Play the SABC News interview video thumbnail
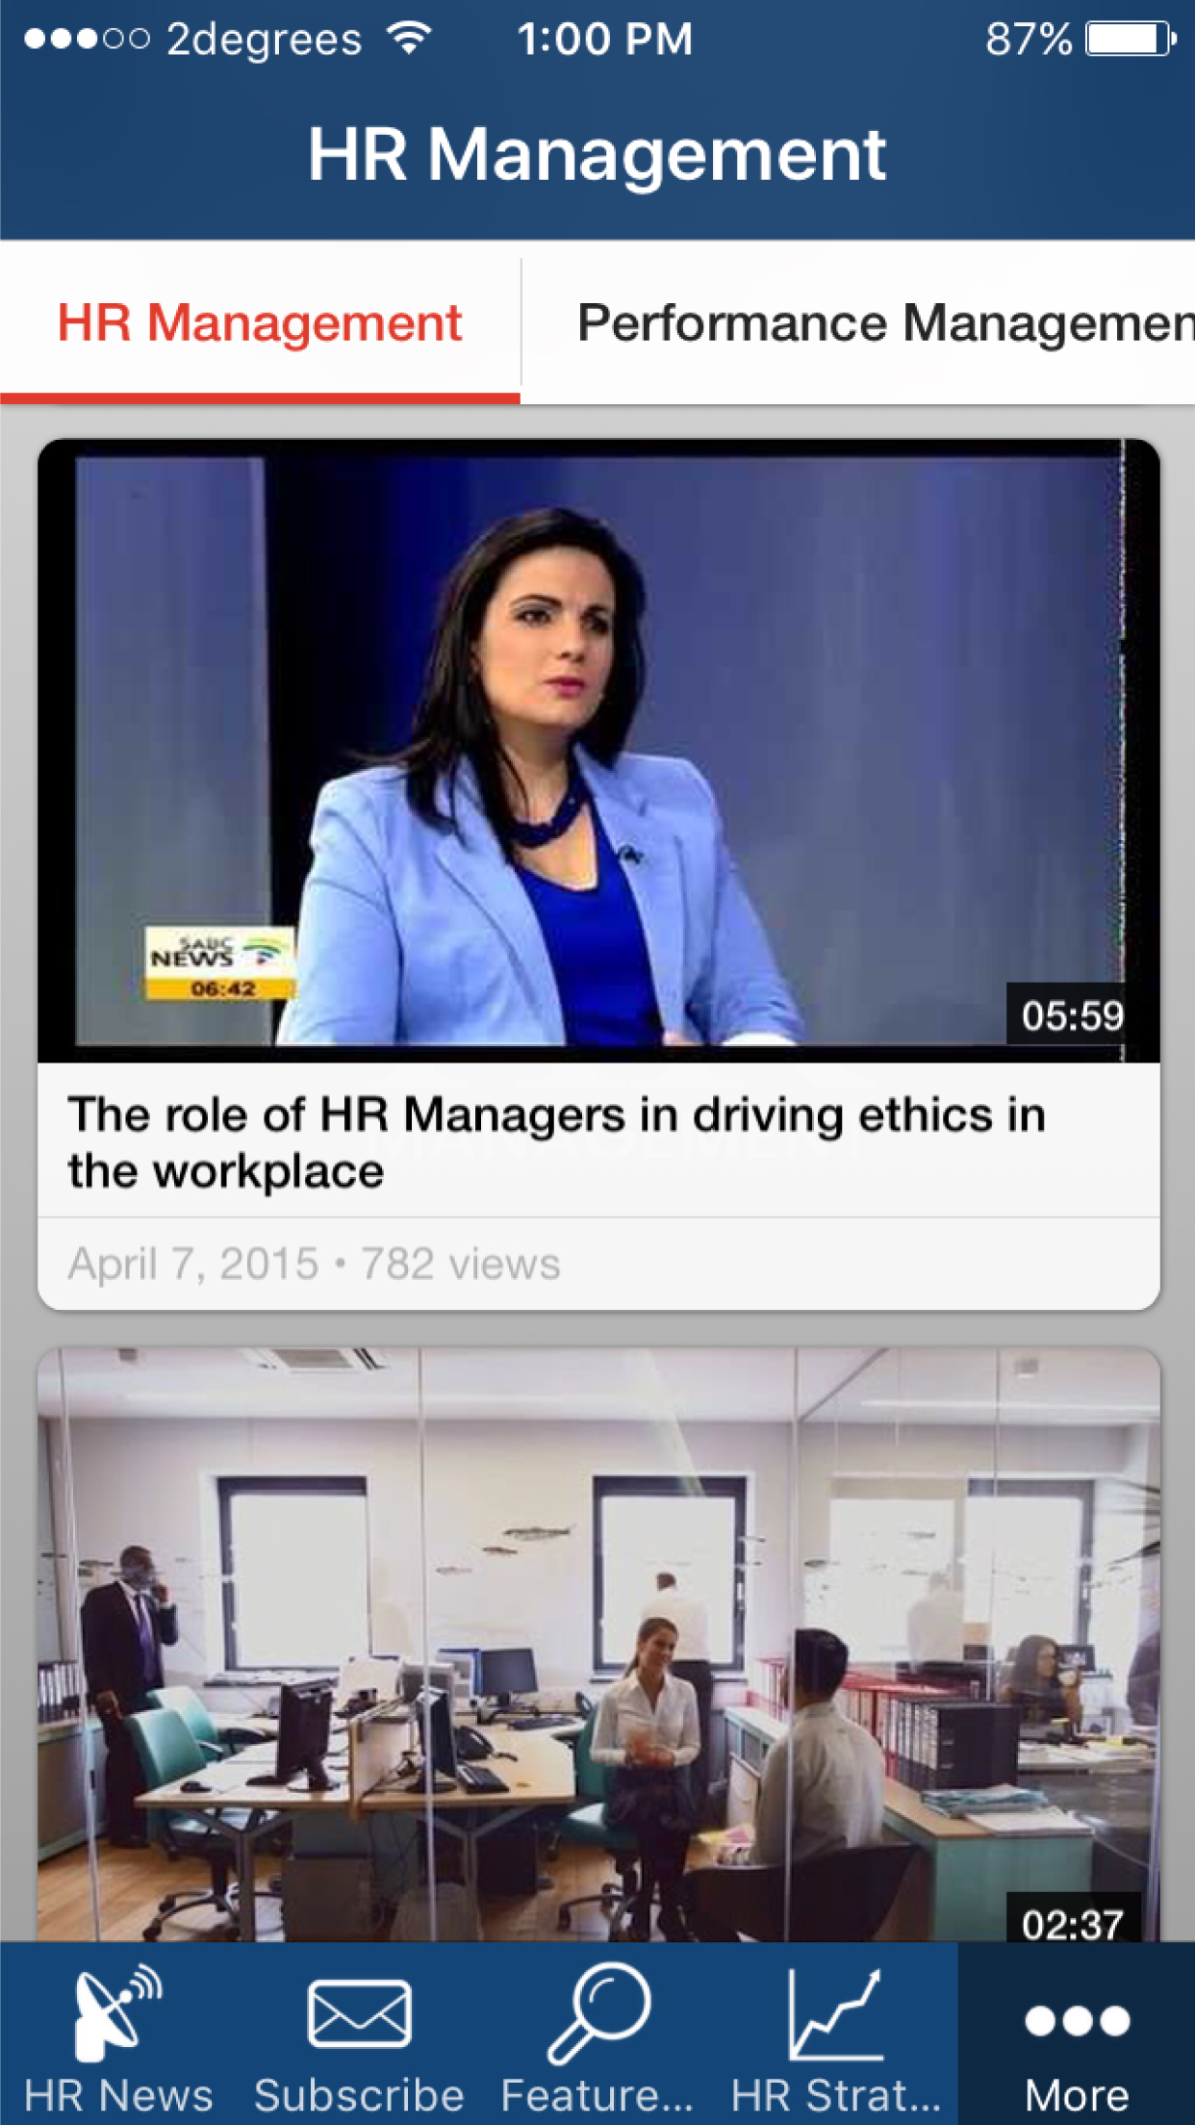Screen dimensions: 1195x2125 (598, 751)
